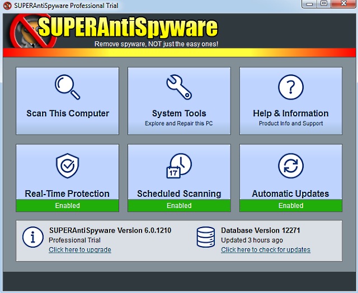
Task: Toggle Scheduled Scanning Enabled status bar
Action: click(x=179, y=206)
